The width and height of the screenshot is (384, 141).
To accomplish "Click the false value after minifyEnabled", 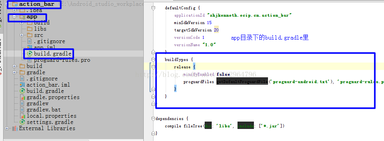I will pos(223,74).
